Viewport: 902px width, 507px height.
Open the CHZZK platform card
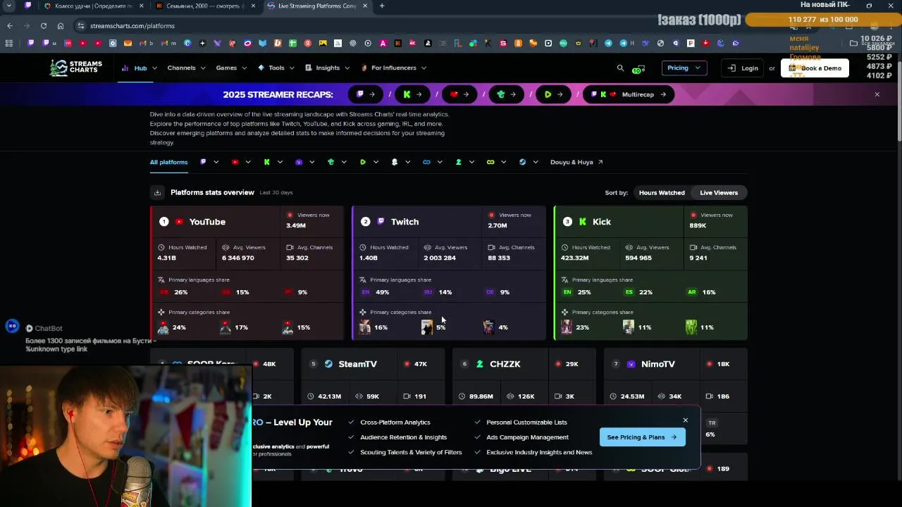[505, 364]
